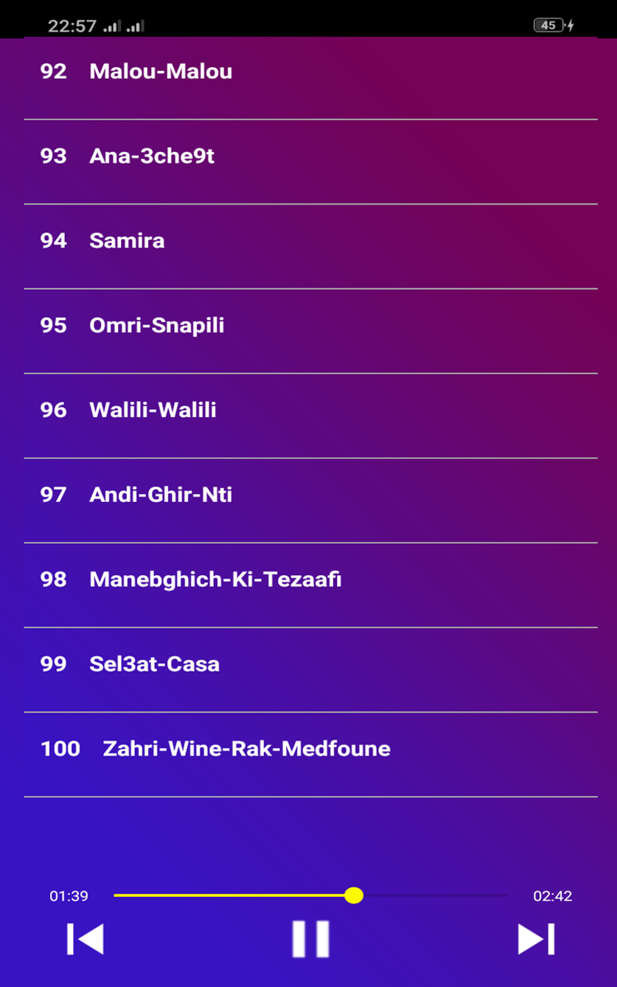
Task: Pause the current song
Action: [x=310, y=939]
